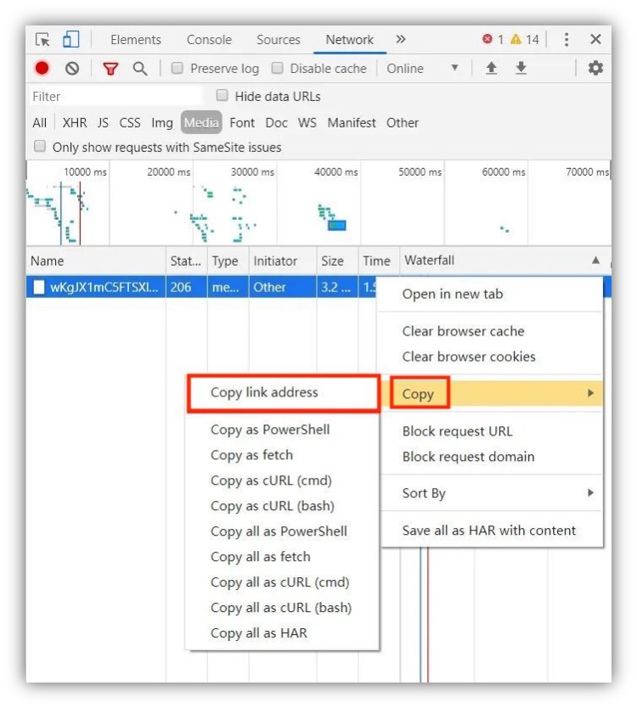
Task: Sort by the Initiator column header
Action: pyautogui.click(x=282, y=261)
